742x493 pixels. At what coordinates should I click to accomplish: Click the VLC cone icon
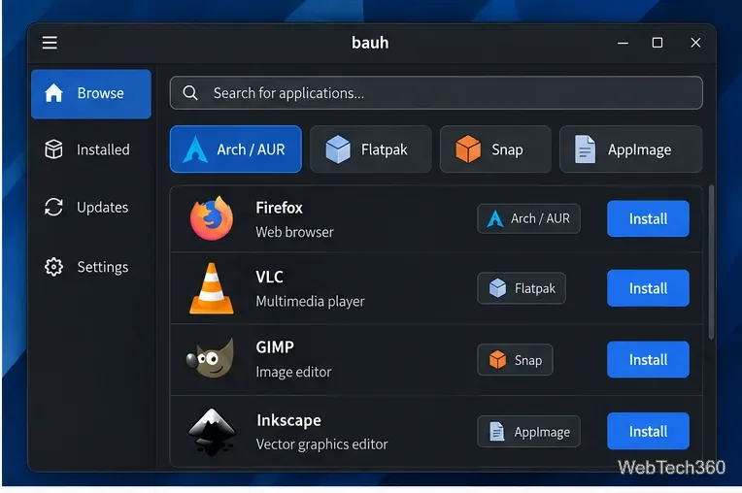pyautogui.click(x=212, y=288)
